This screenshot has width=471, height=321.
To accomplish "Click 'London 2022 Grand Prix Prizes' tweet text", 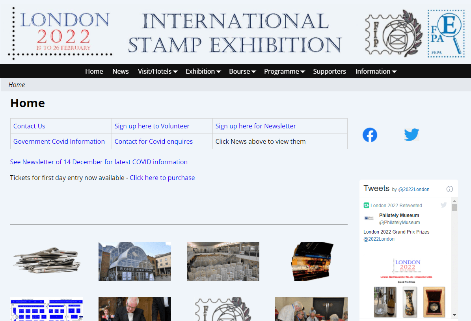I will (396, 232).
